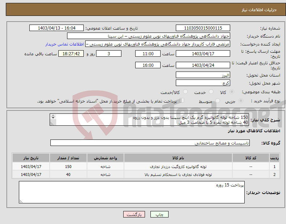Select the متوسط purchase type radio
Viewport: 286px width, 224px height.
[x=217, y=101]
